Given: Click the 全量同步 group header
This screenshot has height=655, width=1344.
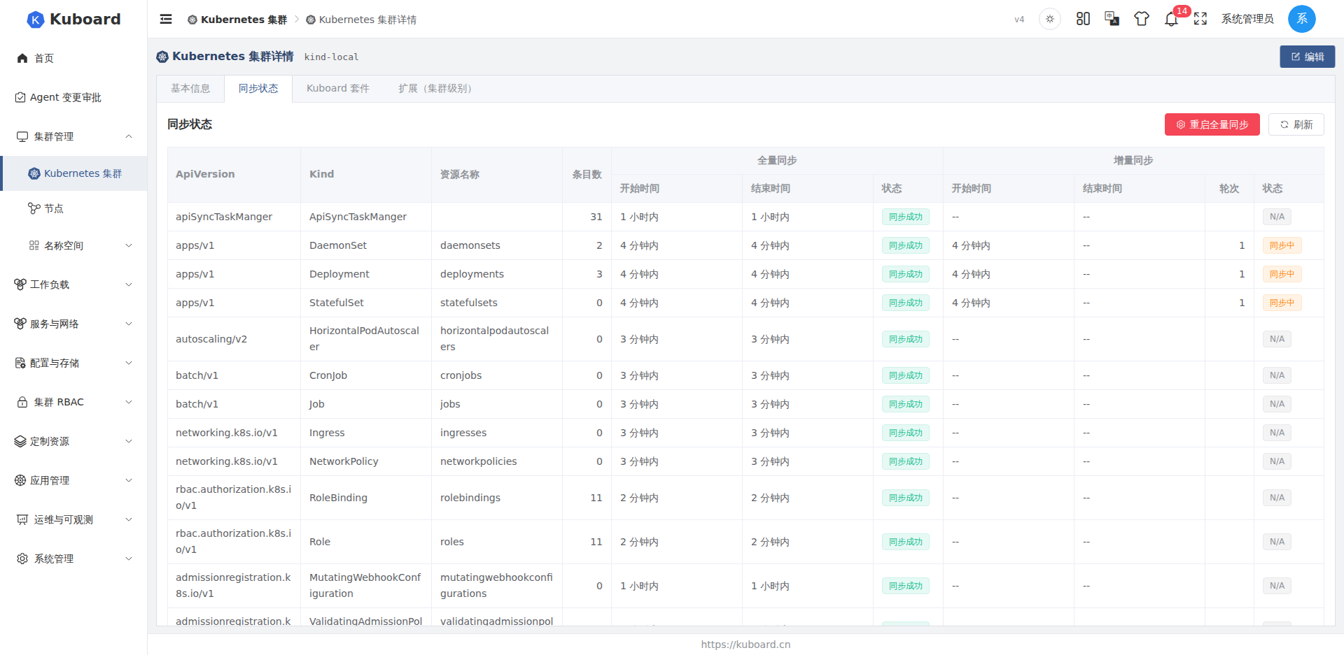Looking at the screenshot, I should click(x=777, y=160).
